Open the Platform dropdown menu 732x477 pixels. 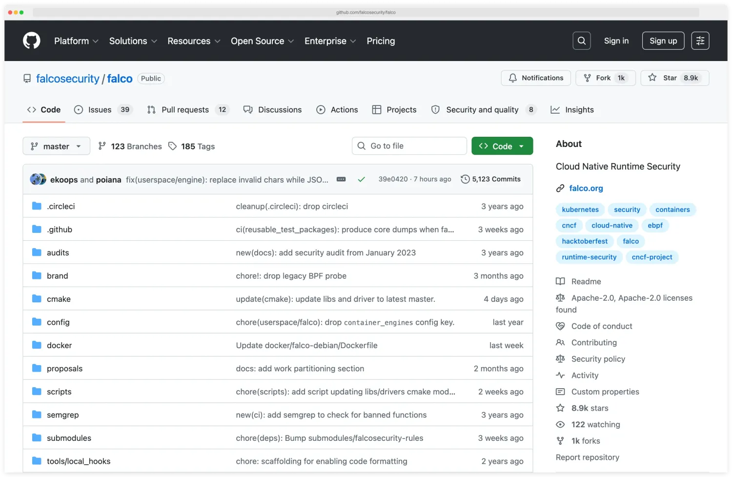coord(76,41)
